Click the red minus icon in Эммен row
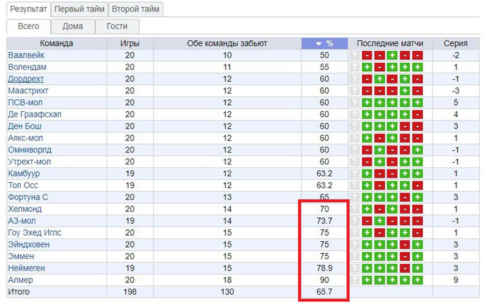 pyautogui.click(x=405, y=256)
